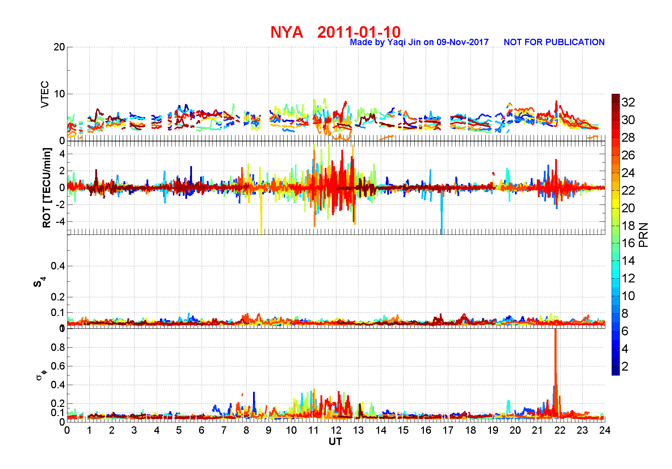Click S4 y-axis tick label 0.2
The image size is (672, 469).
(58, 297)
